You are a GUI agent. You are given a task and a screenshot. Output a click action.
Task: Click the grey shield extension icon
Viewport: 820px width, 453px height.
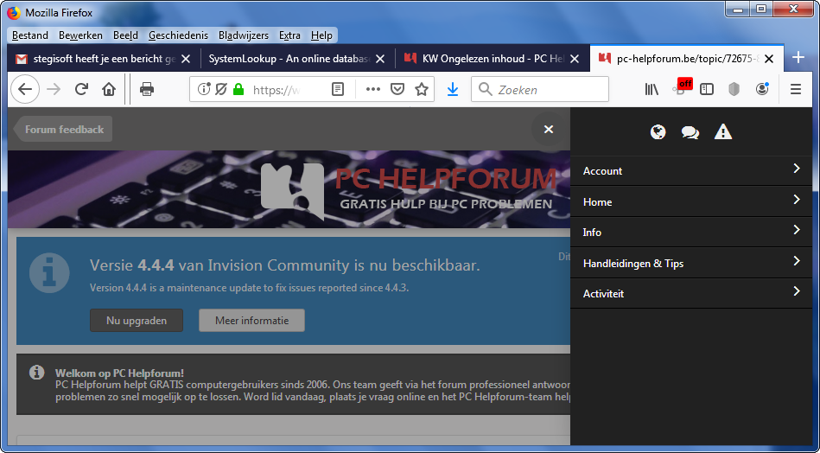pos(734,89)
